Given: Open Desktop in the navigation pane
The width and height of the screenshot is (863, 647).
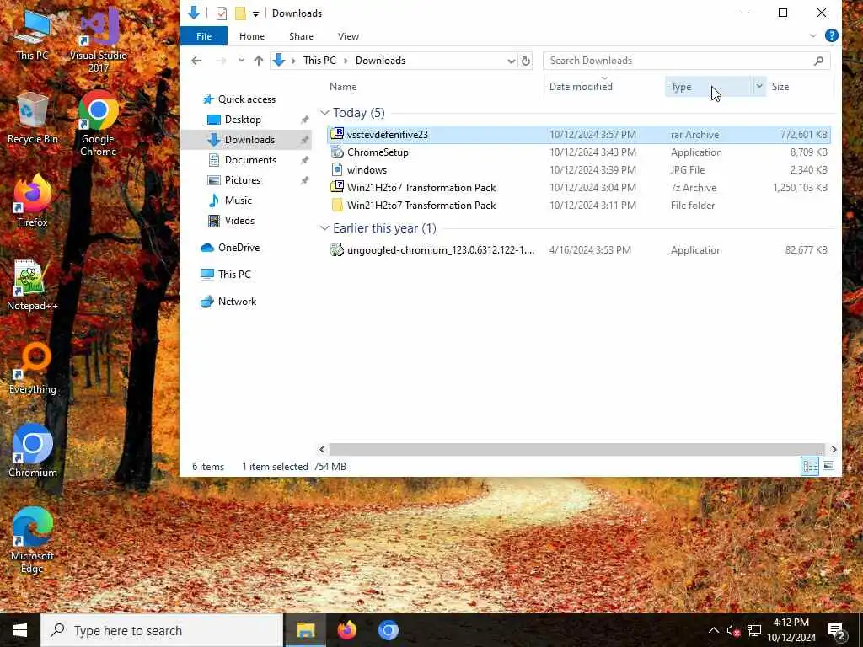Looking at the screenshot, I should 243,120.
